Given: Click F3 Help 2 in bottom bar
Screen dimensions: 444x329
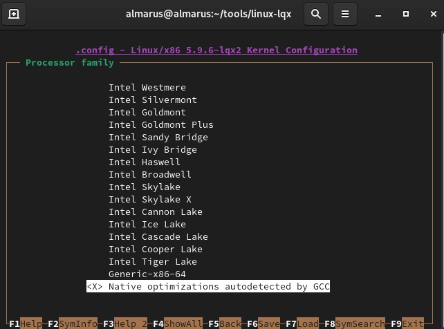Looking at the screenshot, I should (x=125, y=323).
